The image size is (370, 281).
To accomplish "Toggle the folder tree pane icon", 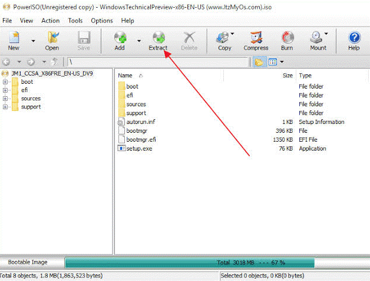I will pyautogui.click(x=259, y=62).
